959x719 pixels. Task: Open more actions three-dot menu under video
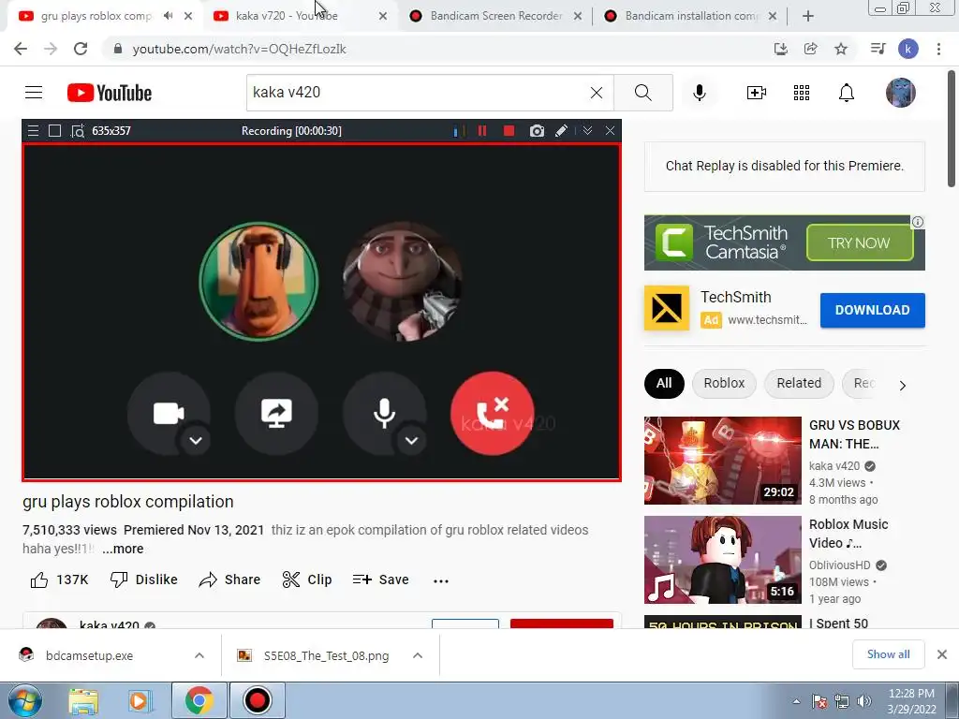pyautogui.click(x=441, y=580)
